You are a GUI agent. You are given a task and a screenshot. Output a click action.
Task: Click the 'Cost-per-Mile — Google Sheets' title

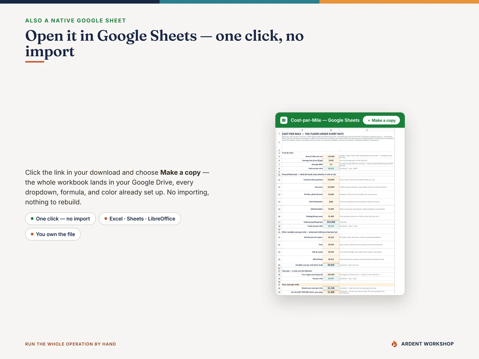click(325, 120)
